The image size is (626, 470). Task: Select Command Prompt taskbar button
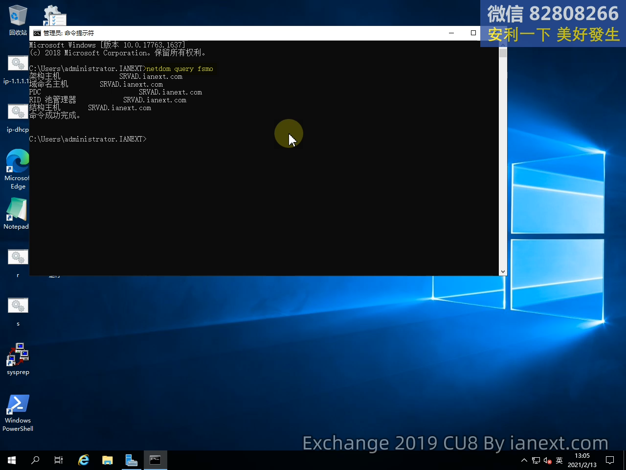point(155,460)
